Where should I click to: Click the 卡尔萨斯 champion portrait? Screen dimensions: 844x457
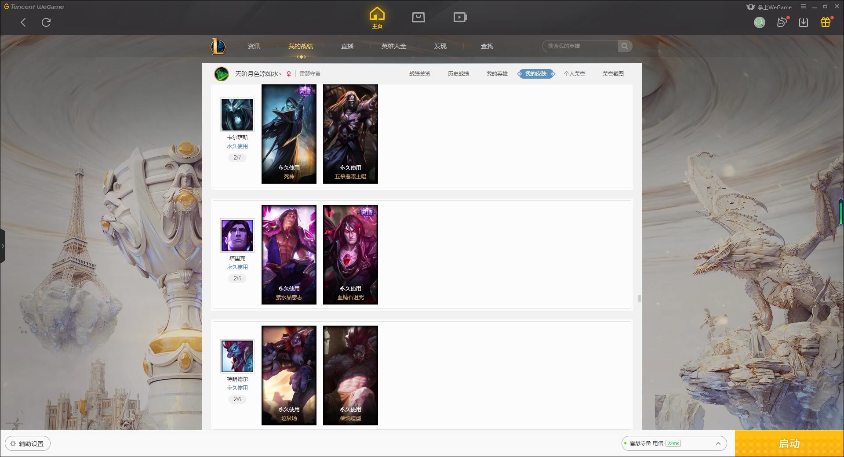coord(237,115)
